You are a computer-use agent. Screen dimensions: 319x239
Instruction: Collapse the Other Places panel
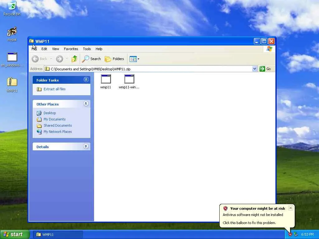click(x=86, y=104)
